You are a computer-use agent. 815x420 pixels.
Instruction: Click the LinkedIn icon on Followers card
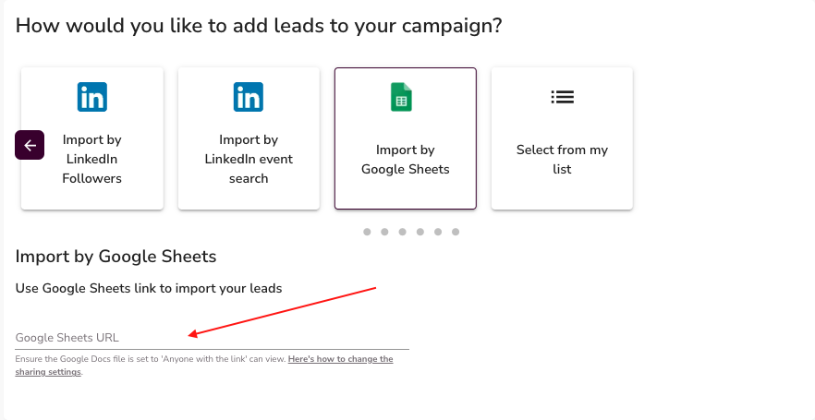click(92, 97)
